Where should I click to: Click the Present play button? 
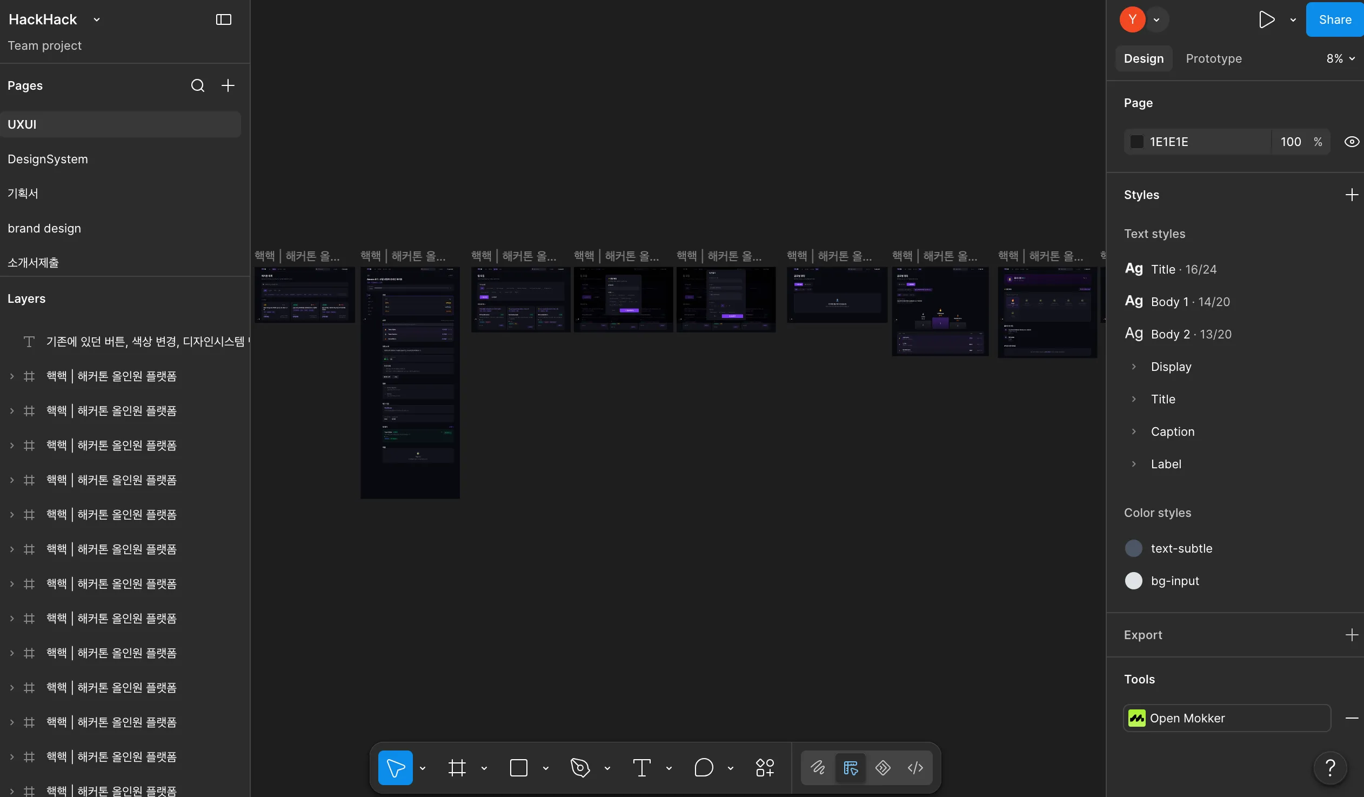click(x=1266, y=19)
